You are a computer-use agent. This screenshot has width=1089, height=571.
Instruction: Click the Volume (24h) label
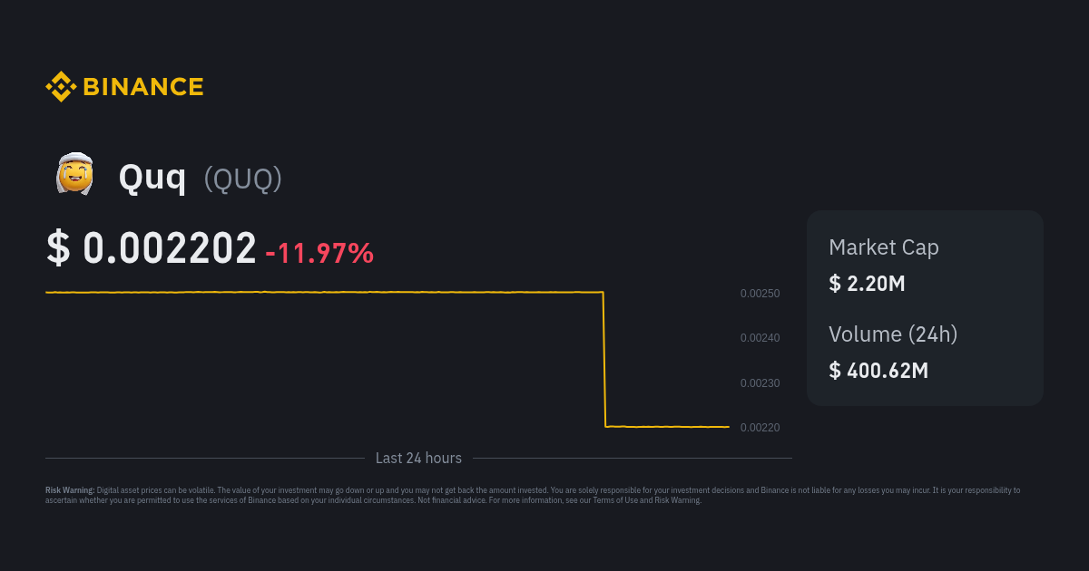893,334
